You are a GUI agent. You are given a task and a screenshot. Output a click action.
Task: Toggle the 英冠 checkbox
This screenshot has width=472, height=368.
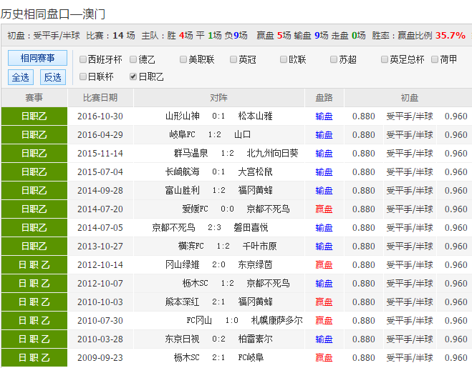tap(234, 60)
